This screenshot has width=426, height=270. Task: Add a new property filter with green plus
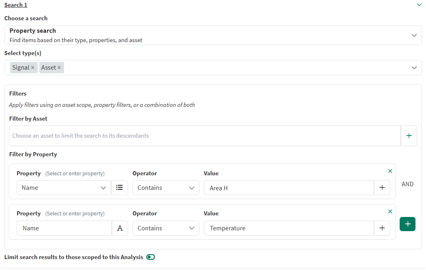(407, 224)
